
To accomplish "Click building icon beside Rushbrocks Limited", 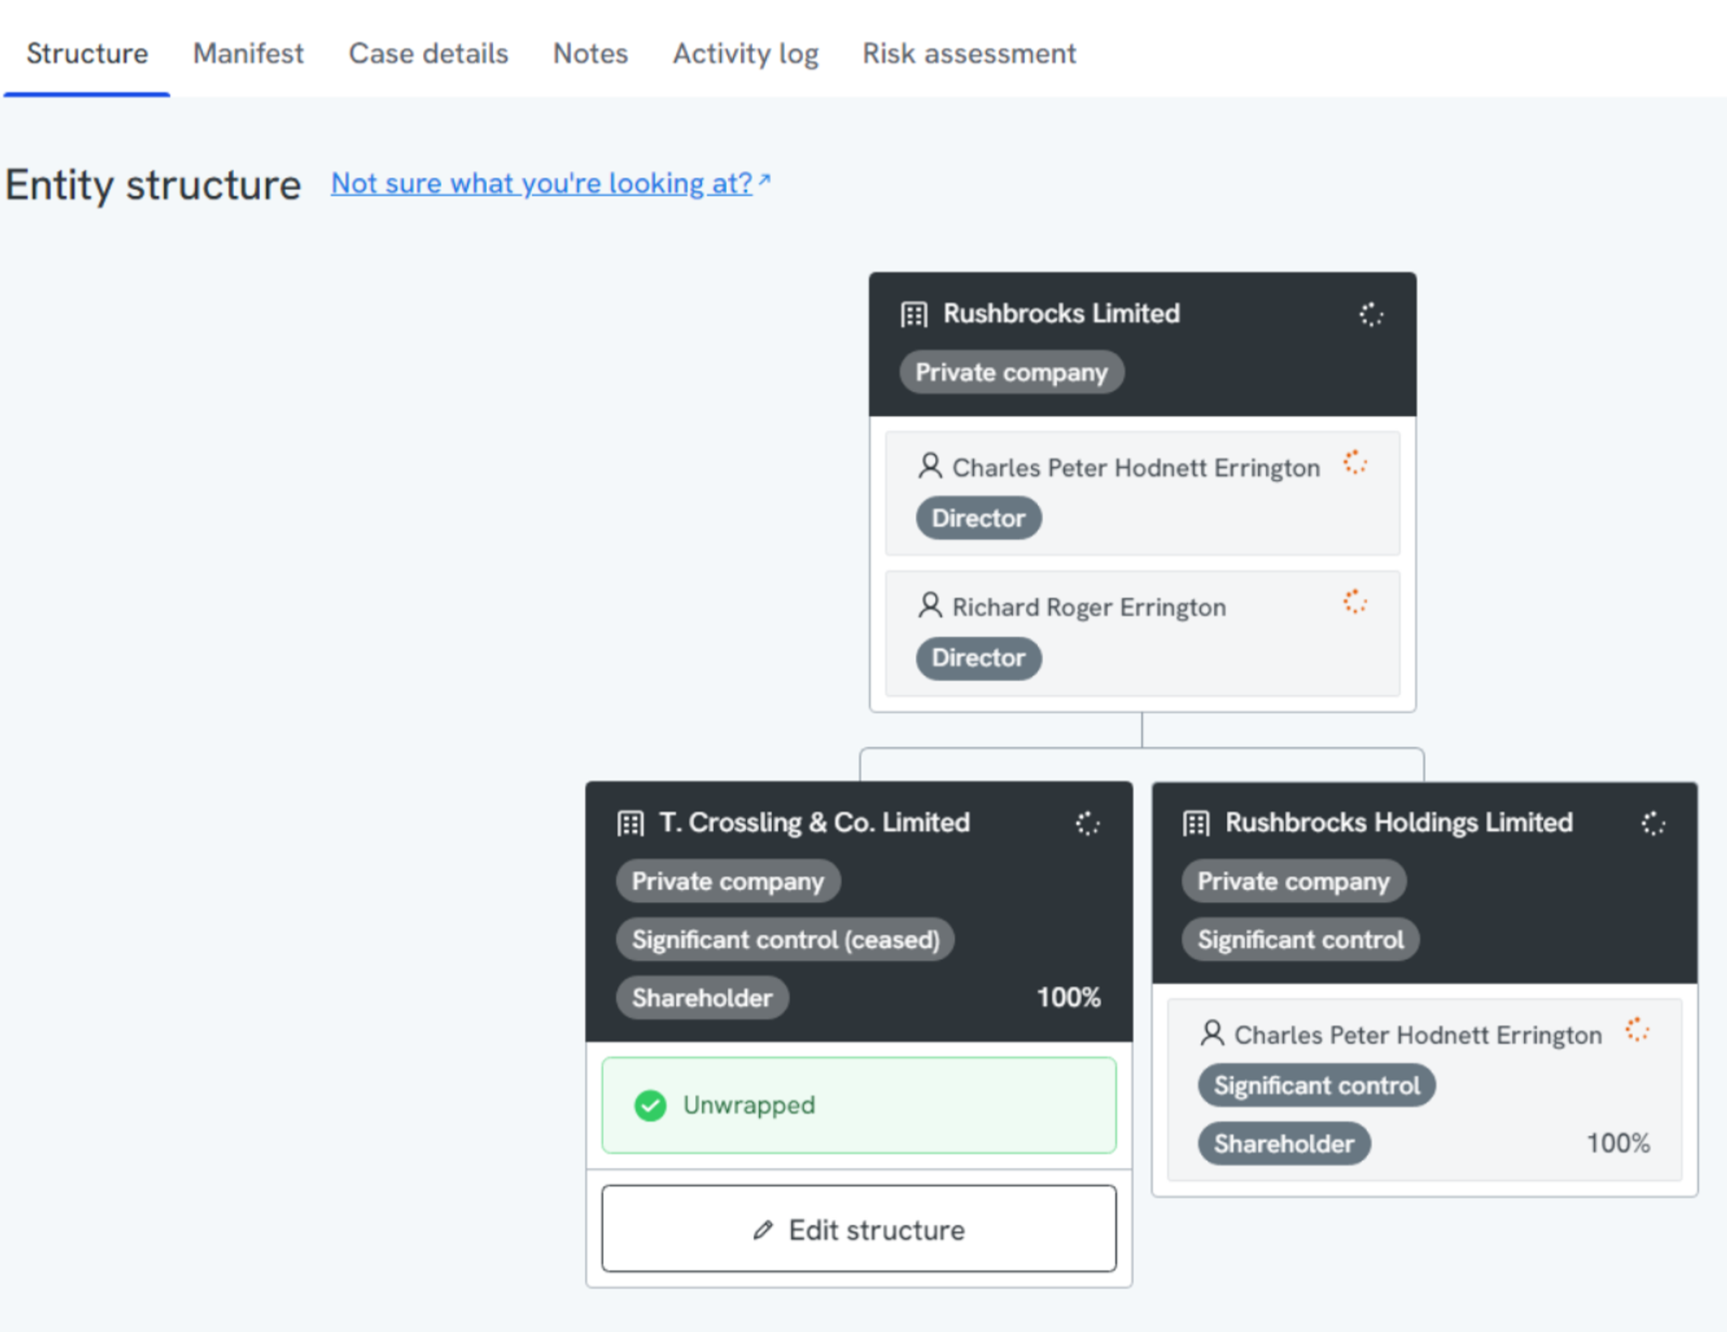I will 914,314.
